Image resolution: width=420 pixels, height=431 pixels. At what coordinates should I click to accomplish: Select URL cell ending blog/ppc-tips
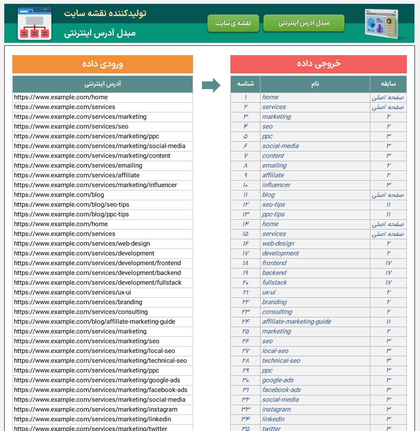coord(103,214)
